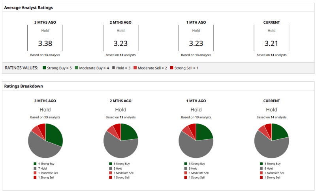
Task: Click the Ratings Breakdown section header
Action: (23, 86)
